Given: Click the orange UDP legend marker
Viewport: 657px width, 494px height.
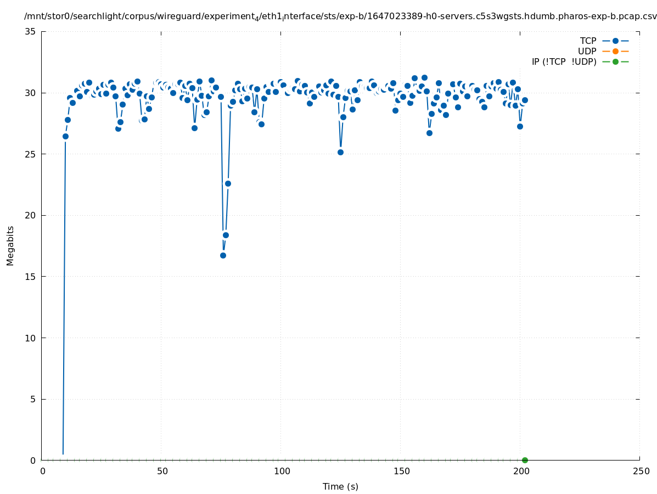Looking at the screenshot, I should tap(615, 51).
